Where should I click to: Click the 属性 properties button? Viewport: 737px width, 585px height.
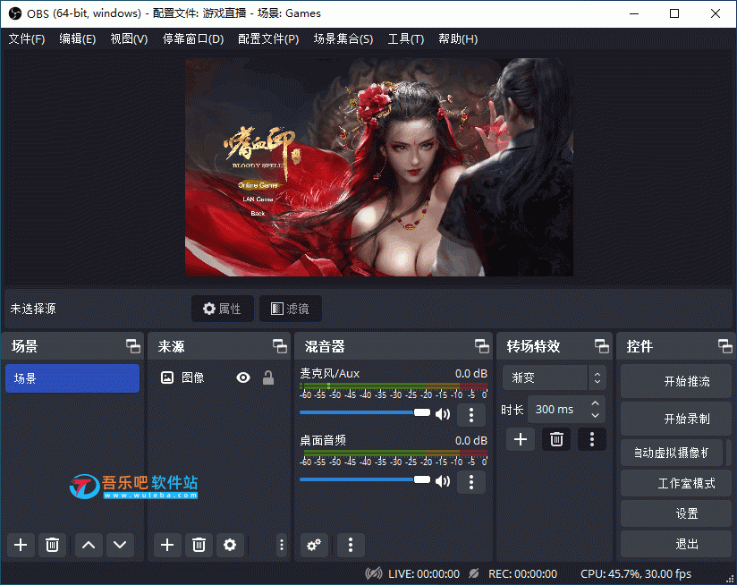(x=223, y=309)
